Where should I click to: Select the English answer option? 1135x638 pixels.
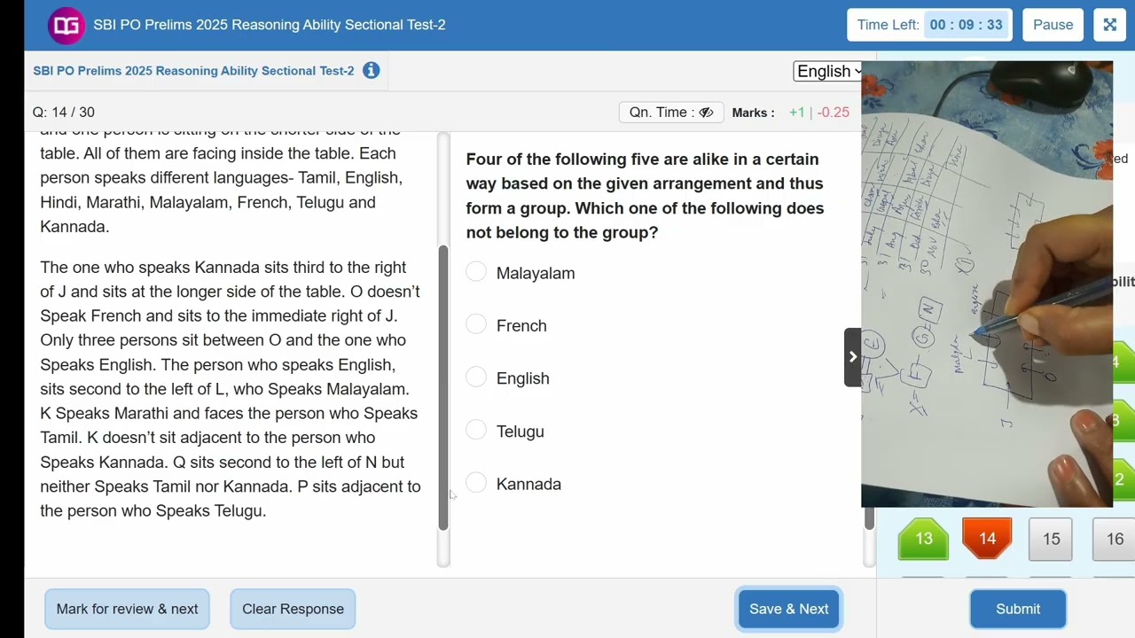(x=476, y=377)
